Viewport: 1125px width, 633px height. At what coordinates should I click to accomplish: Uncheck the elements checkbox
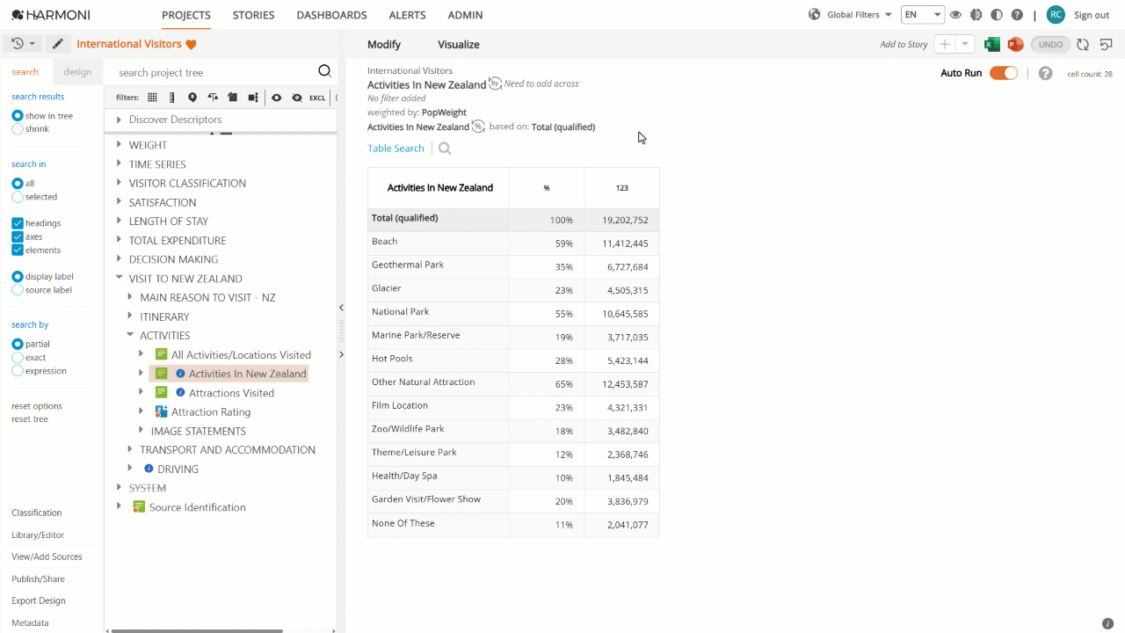[x=18, y=251]
